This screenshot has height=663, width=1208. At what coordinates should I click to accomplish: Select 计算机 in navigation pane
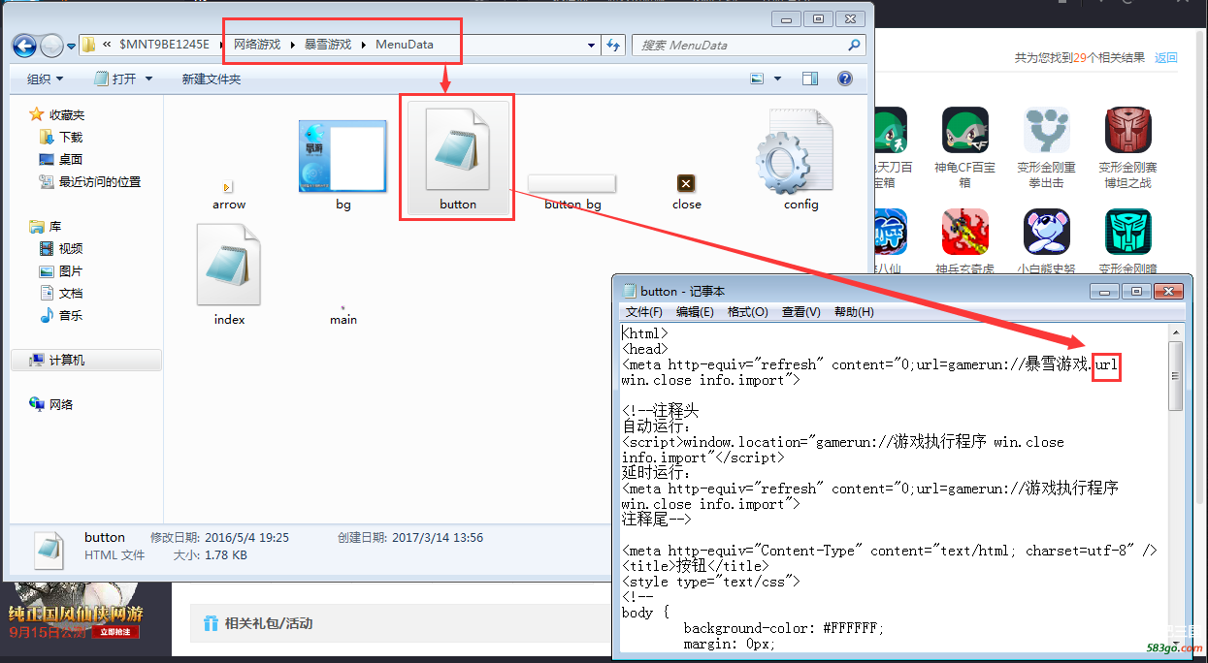click(x=86, y=360)
